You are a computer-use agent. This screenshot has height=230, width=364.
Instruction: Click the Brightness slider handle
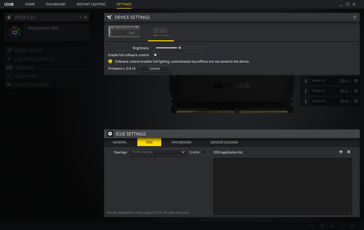[180, 48]
